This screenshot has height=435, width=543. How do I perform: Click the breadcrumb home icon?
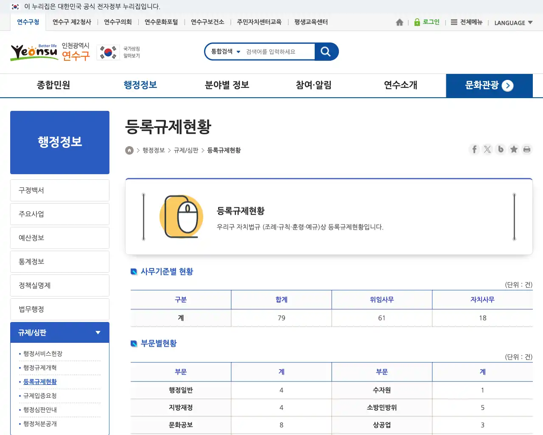point(129,150)
